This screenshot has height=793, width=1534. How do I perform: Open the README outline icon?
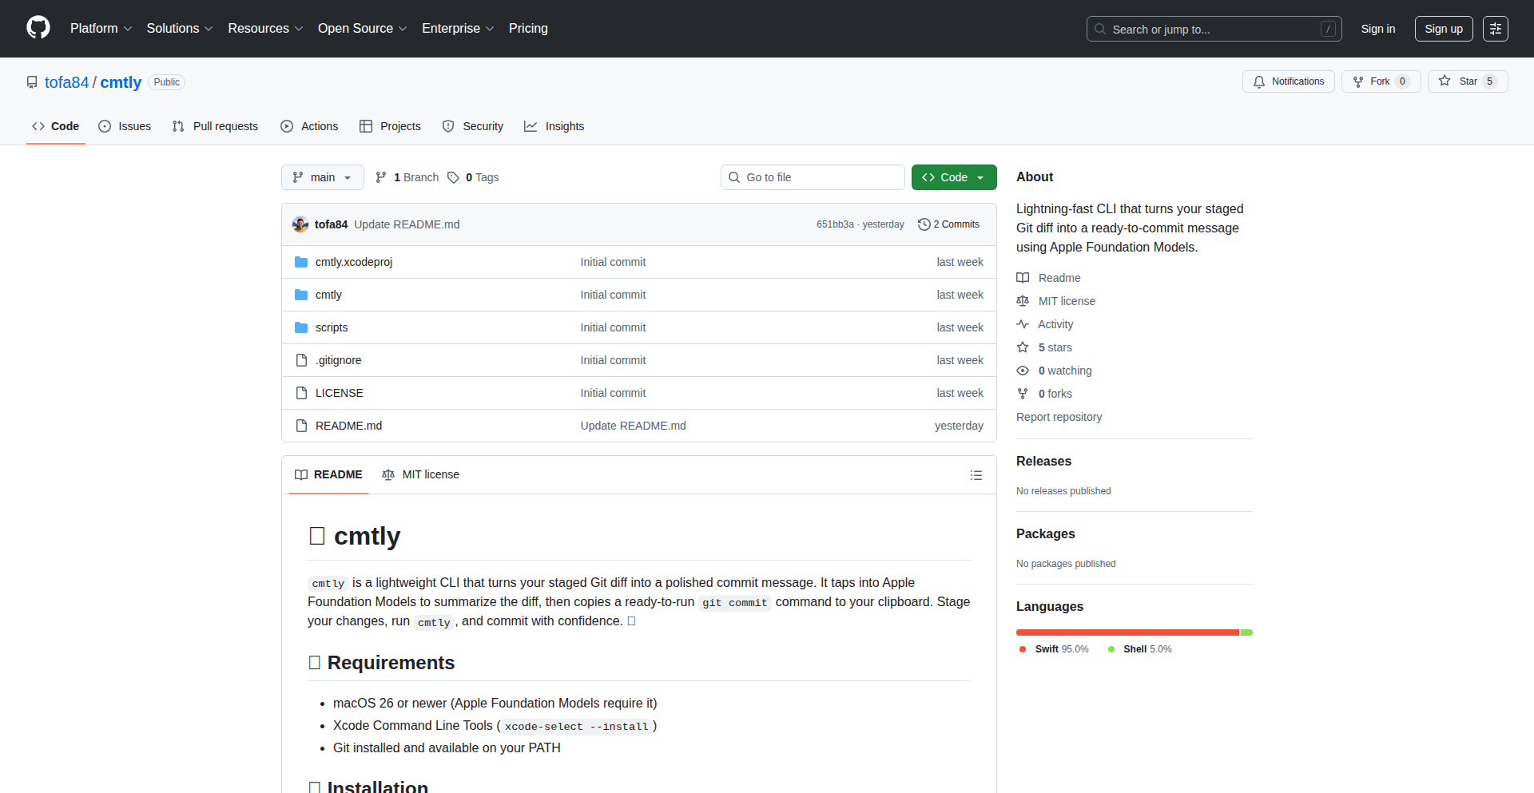[x=976, y=475]
